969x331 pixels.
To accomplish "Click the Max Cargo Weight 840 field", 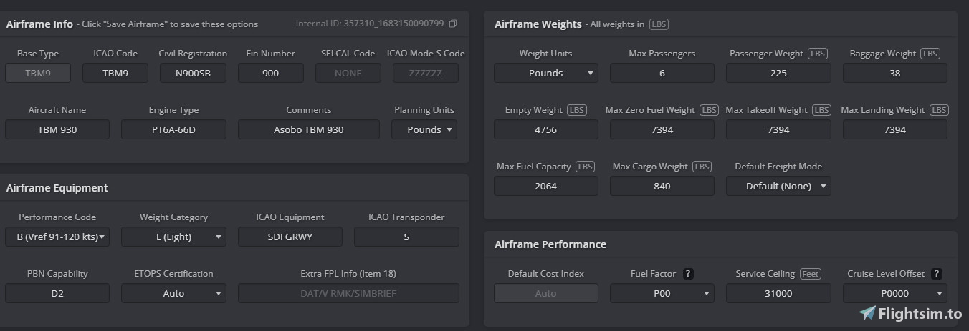I will click(x=662, y=186).
